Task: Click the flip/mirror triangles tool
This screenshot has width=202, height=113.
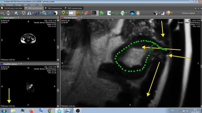Action: [29, 13]
